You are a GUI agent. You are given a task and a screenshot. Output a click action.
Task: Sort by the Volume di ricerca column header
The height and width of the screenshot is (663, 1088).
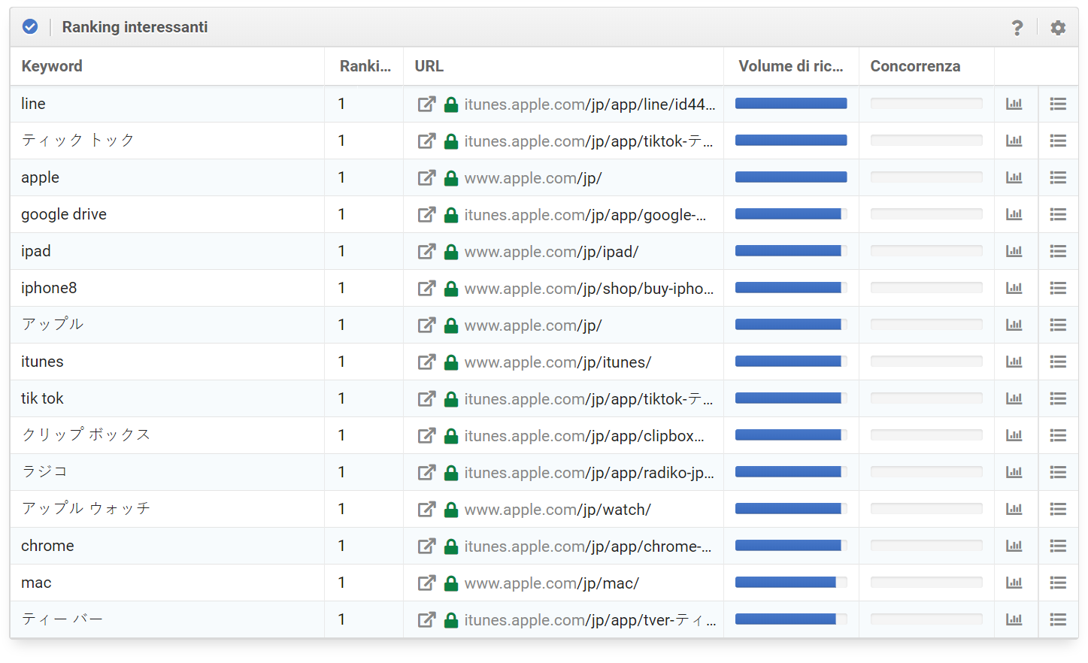791,66
